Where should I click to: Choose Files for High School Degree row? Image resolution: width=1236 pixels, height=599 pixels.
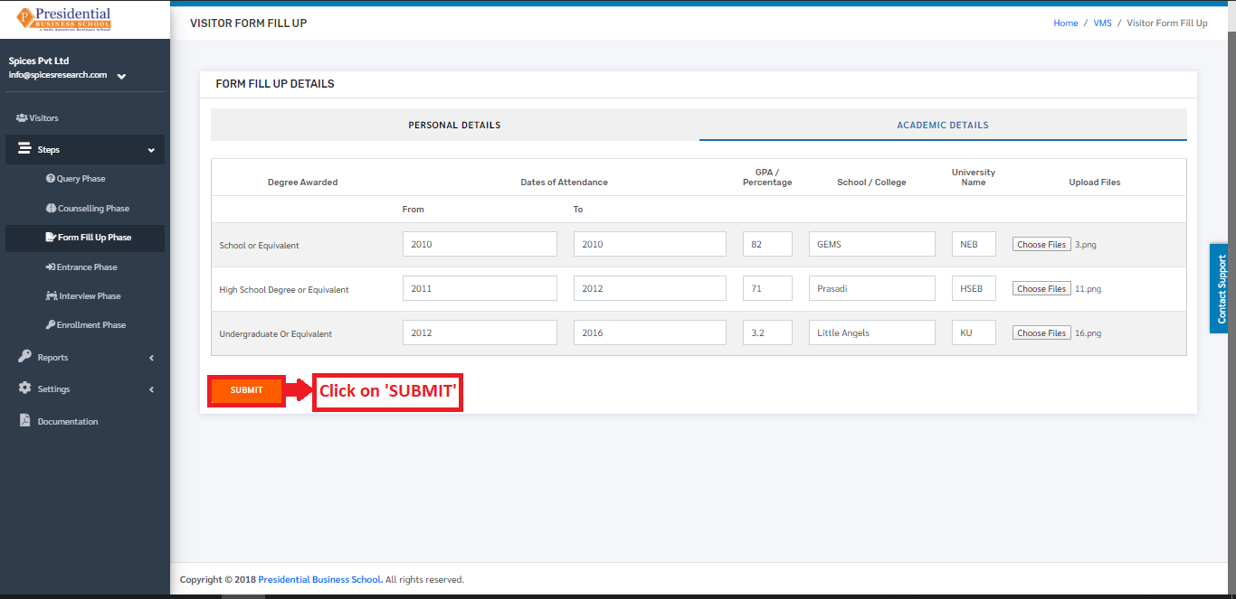(1041, 289)
